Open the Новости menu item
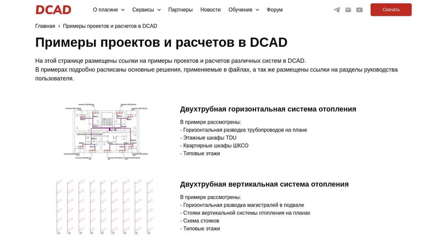Image resolution: width=446 pixels, height=251 pixels. (210, 10)
